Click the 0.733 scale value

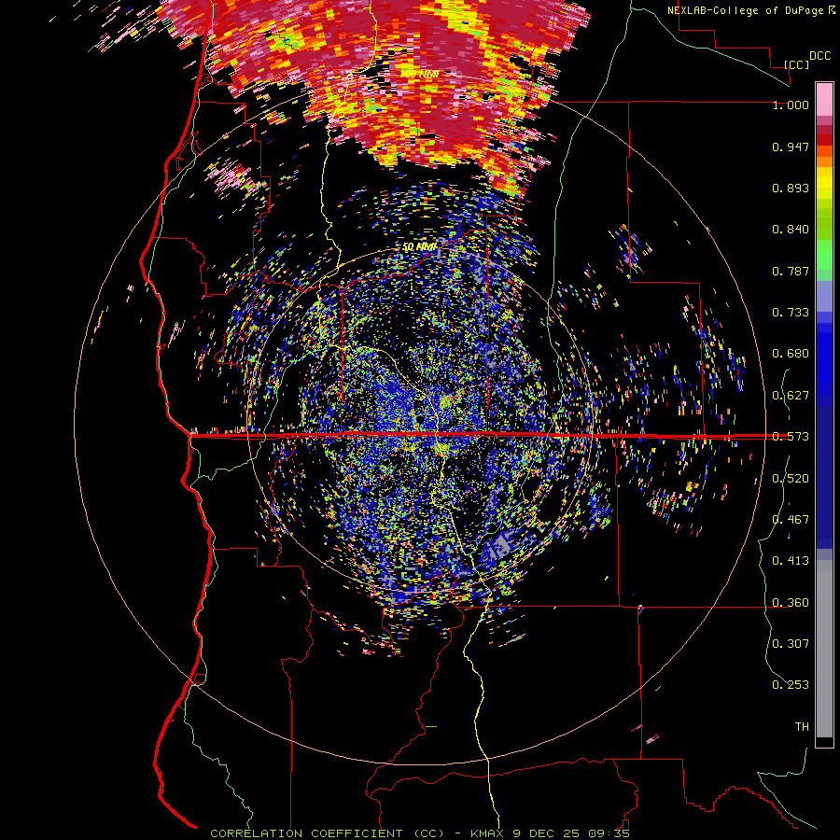pos(791,313)
